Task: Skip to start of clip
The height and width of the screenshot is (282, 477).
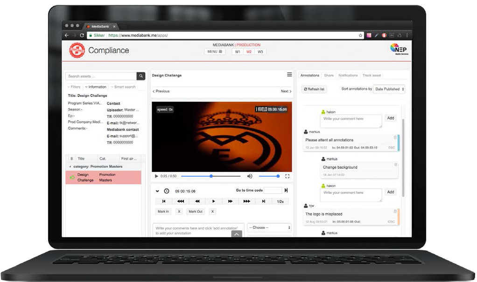Action: click(x=164, y=201)
